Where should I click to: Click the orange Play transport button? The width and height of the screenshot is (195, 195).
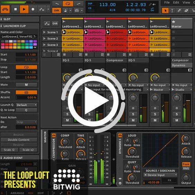[24, 9]
